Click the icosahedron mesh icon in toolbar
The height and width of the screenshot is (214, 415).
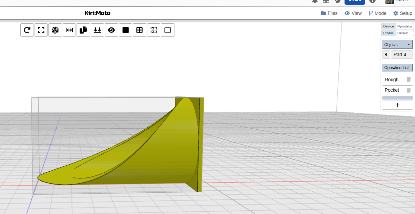[x=55, y=30]
